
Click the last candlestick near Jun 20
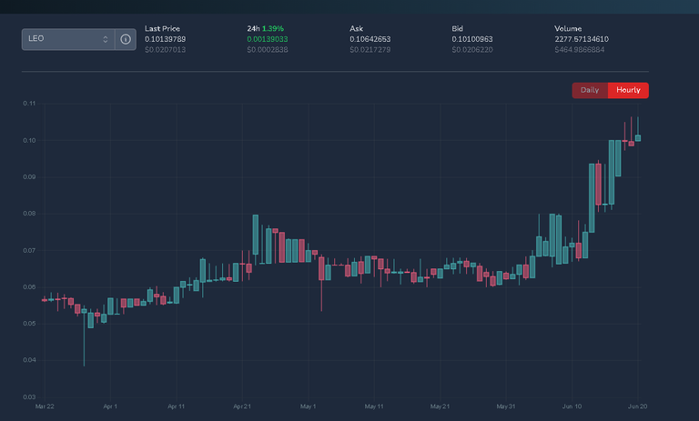tap(638, 138)
